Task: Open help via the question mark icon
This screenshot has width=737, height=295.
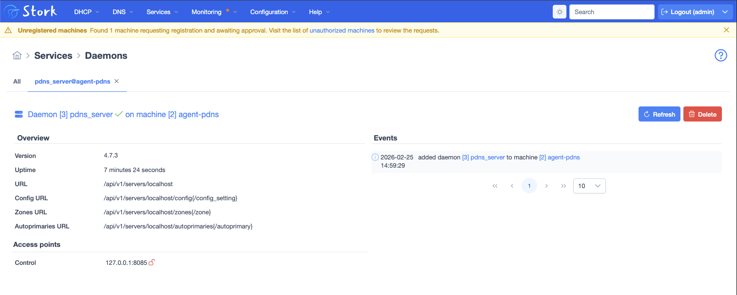Action: 721,55
